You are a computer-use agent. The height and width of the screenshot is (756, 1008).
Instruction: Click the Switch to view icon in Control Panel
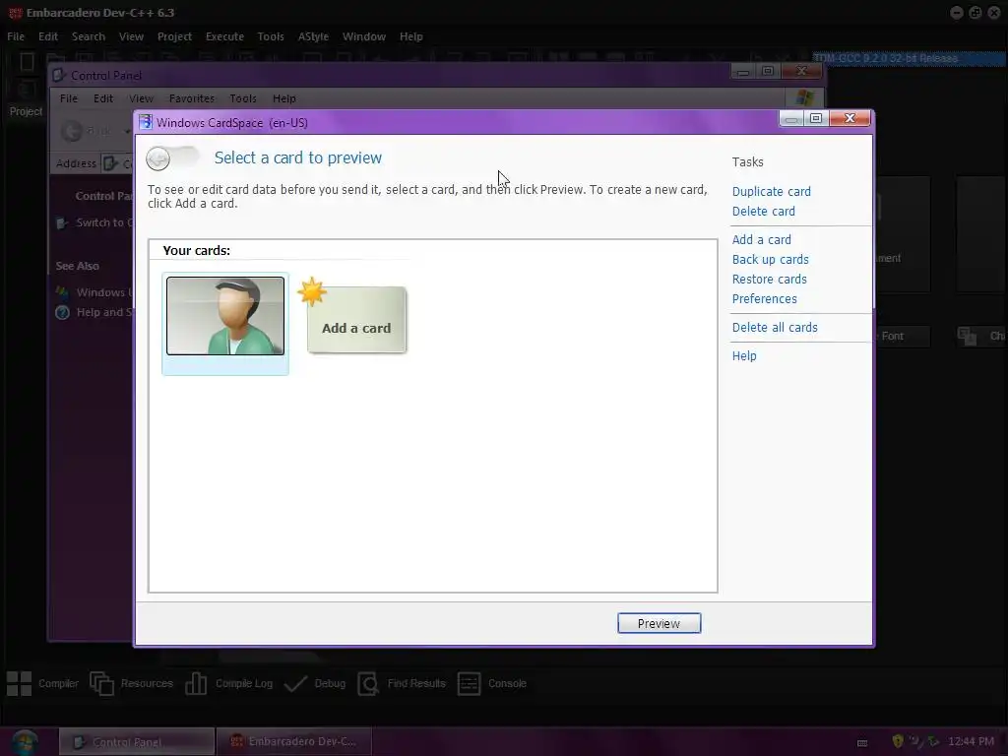(62, 223)
